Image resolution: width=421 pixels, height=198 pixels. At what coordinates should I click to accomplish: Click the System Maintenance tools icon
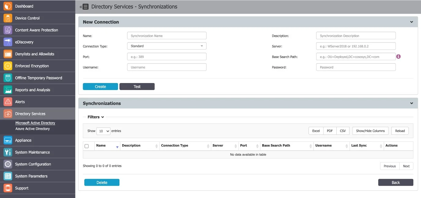[x=8, y=152]
